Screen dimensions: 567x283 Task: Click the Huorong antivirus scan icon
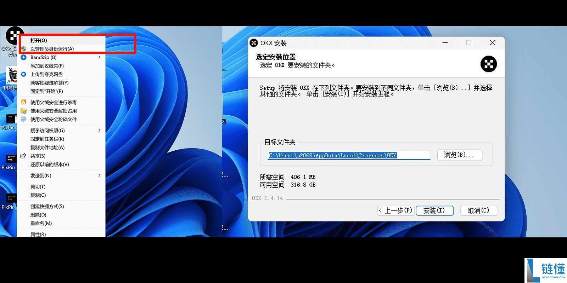24,102
